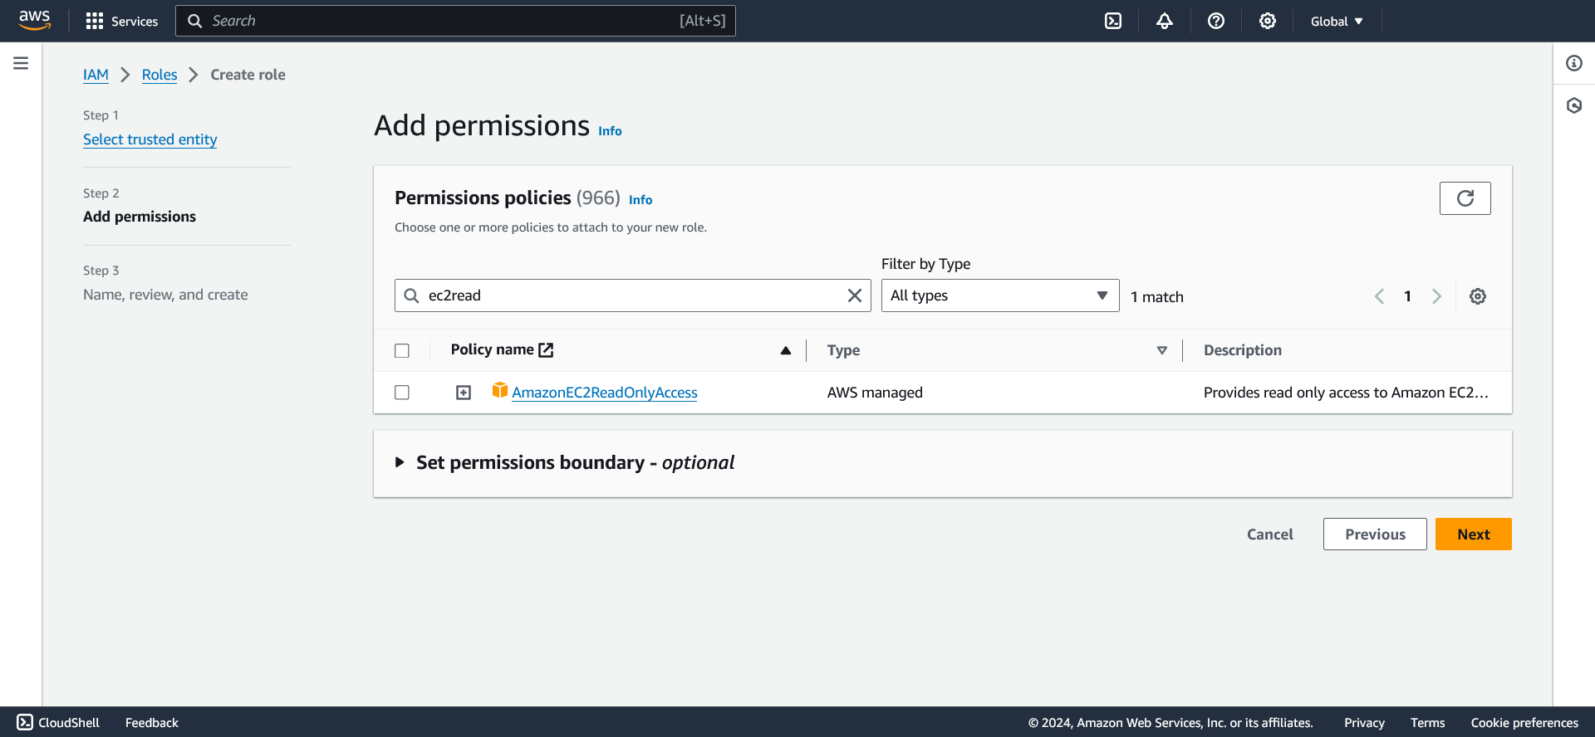Open AmazonEC2ReadOnlyAccess policy link

(x=605, y=393)
